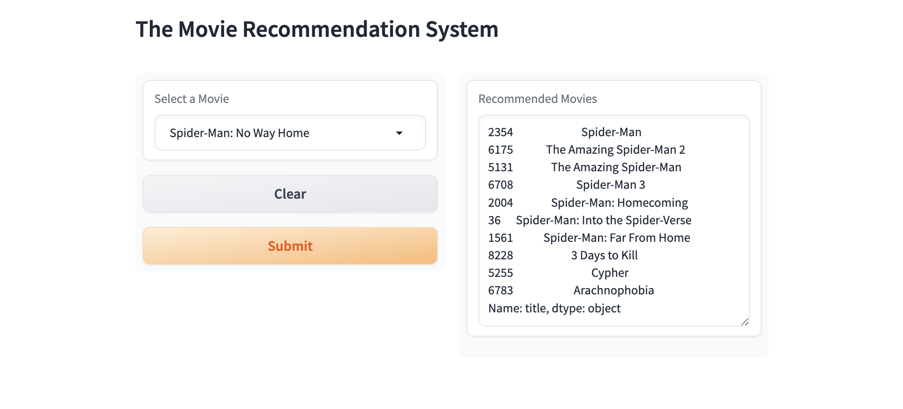Click the Select a Movie label
This screenshot has height=409, width=903.
coord(192,99)
